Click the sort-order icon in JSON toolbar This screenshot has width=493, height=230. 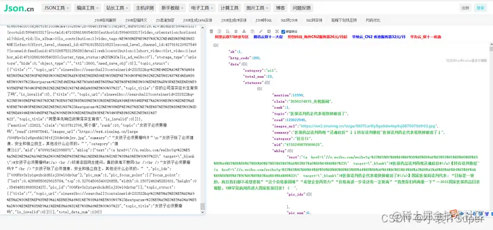[228, 31]
